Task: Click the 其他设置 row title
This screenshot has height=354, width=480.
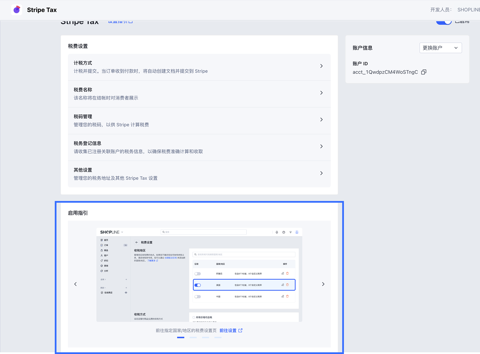Action: point(83,170)
